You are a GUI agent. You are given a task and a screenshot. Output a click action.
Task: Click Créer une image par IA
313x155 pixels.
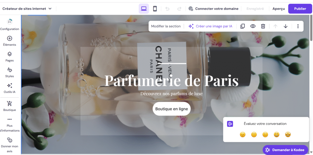[x=210, y=26]
